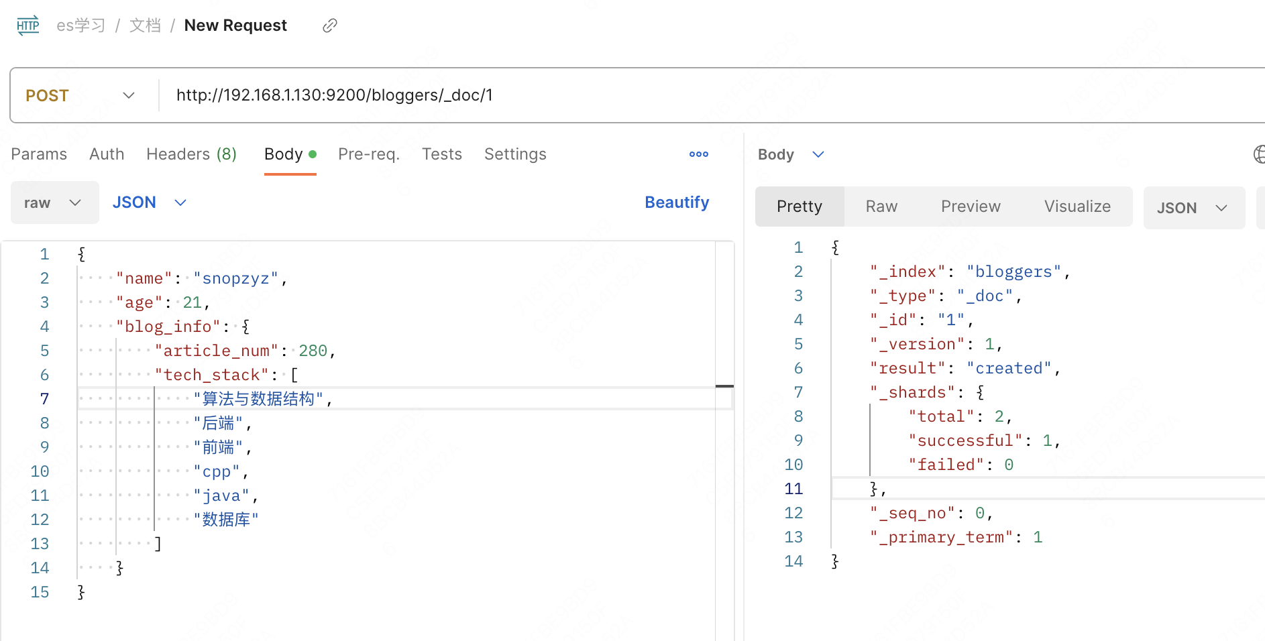Screen dimensions: 1265x641
Task: Click the "total": 2 response line
Action: pos(960,416)
